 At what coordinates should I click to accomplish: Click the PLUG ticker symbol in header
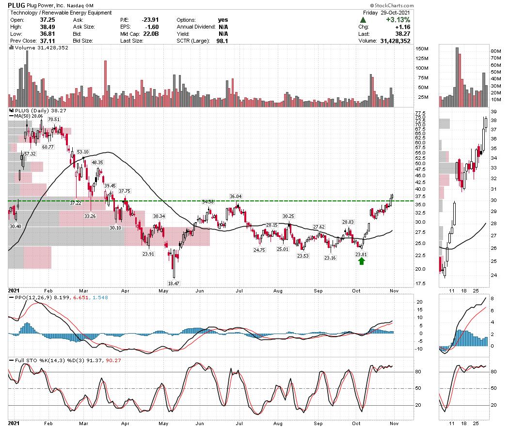tap(16, 5)
